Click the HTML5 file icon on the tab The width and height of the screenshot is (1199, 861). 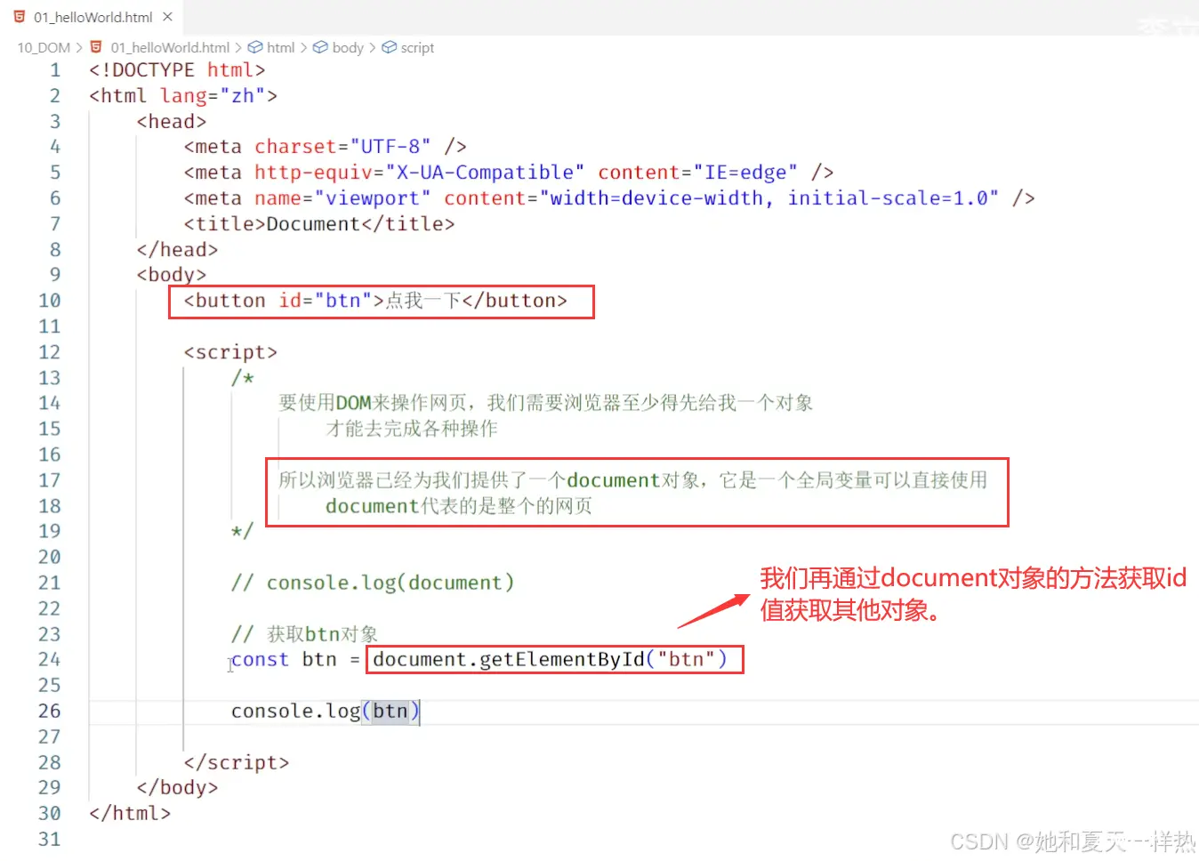(20, 17)
